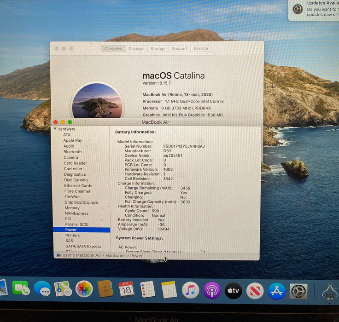Switch to Overview tab in About This Mac
Image resolution: width=339 pixels, height=322 pixels.
tap(113, 49)
